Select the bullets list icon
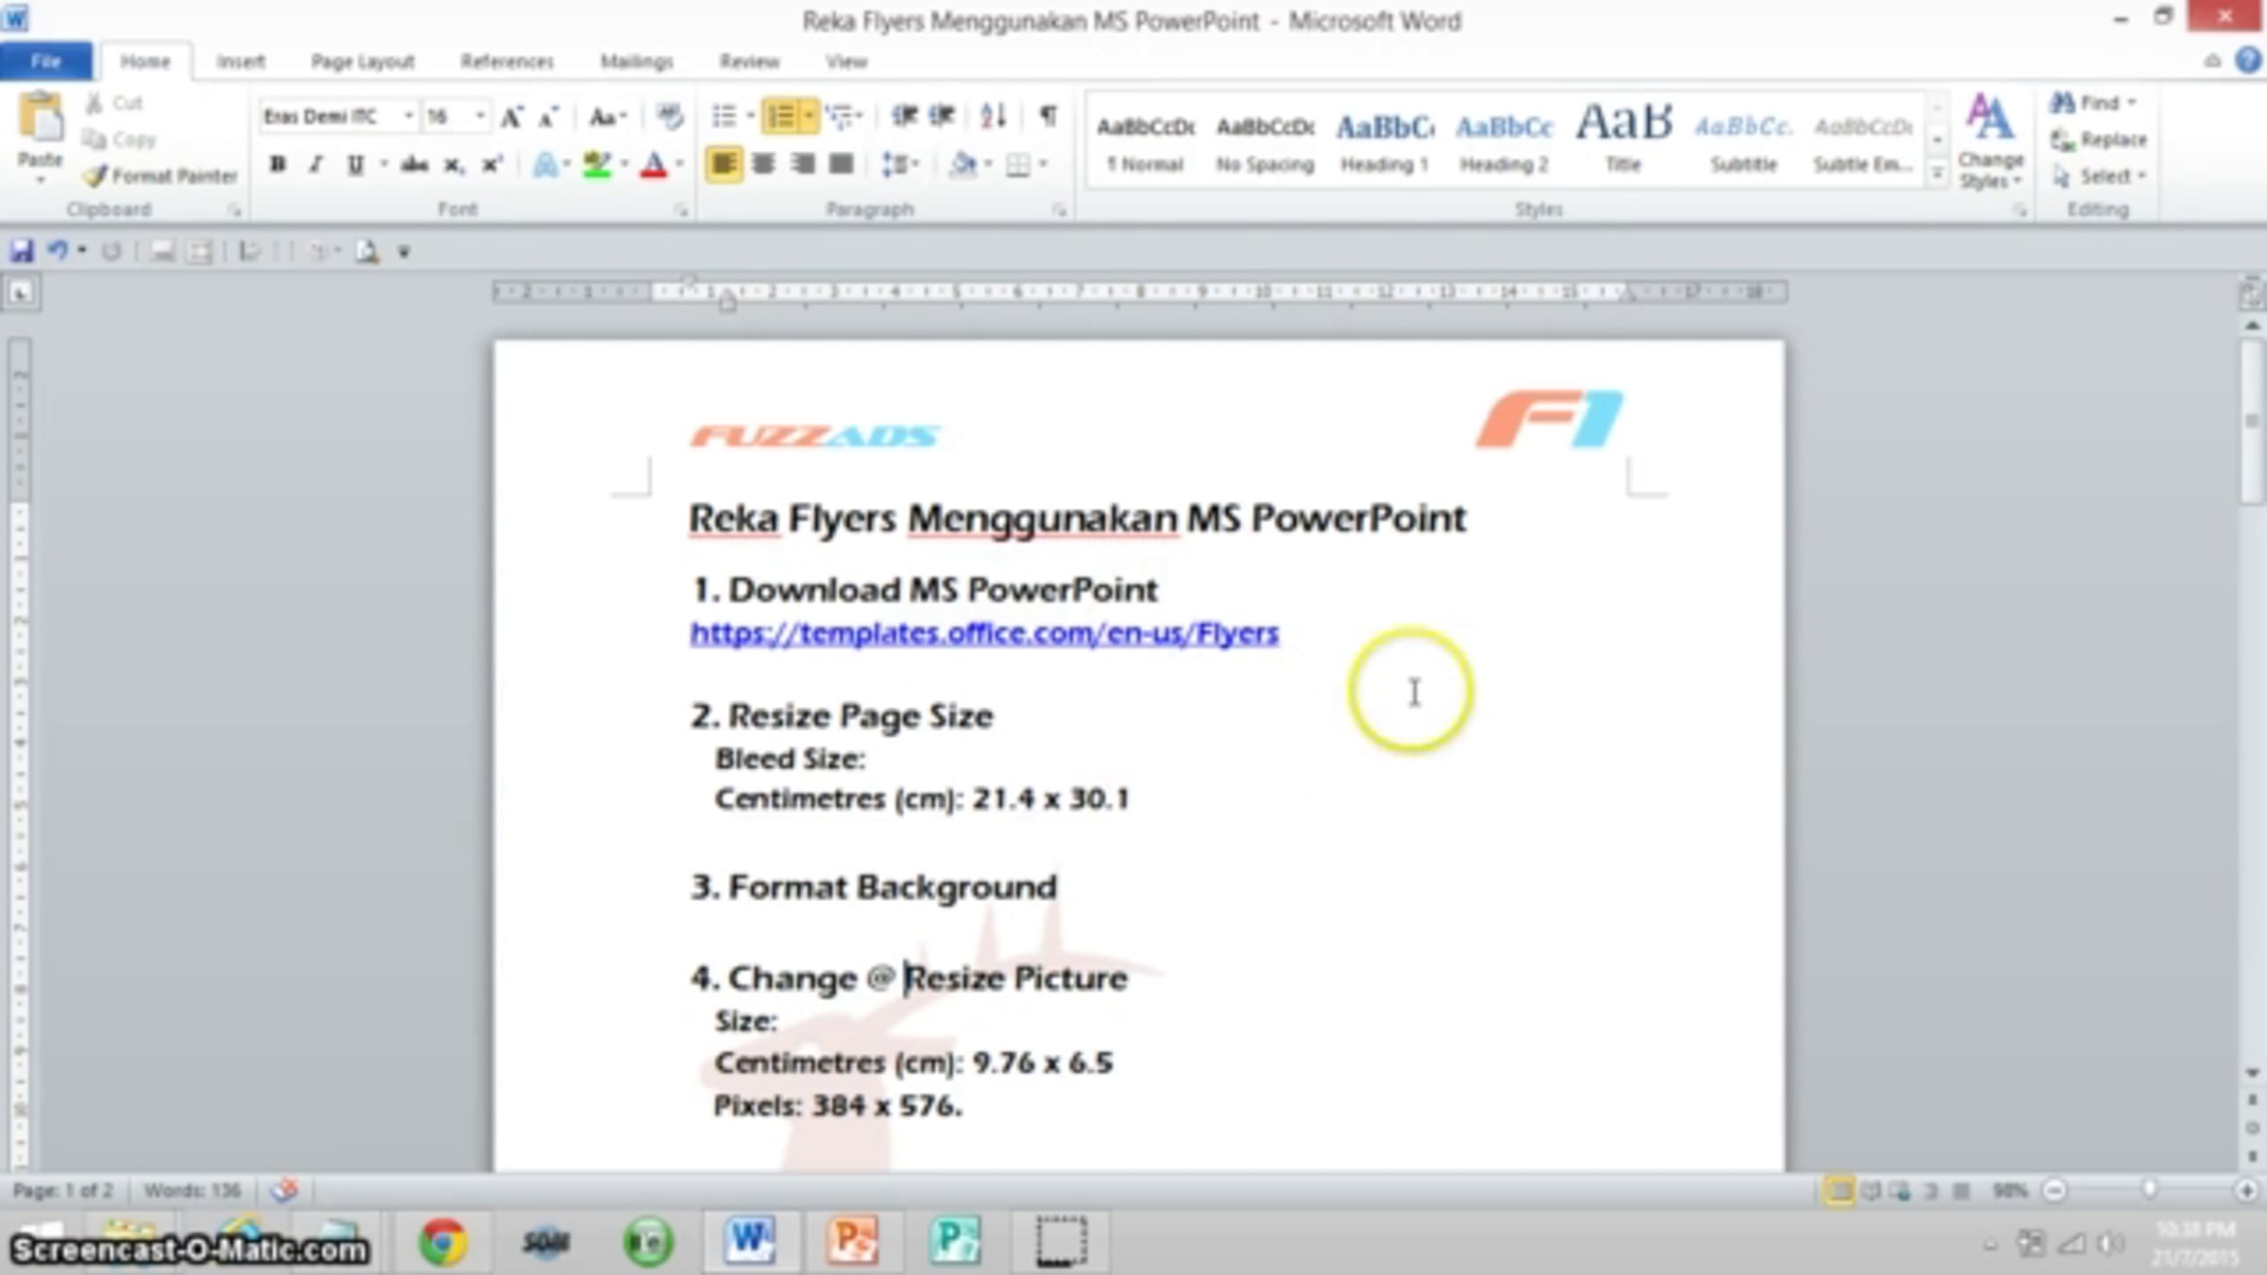The height and width of the screenshot is (1275, 2267). pos(724,116)
